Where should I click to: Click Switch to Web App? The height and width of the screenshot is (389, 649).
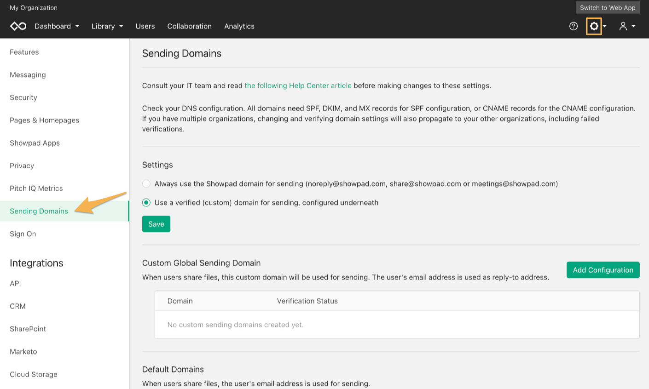pos(608,7)
